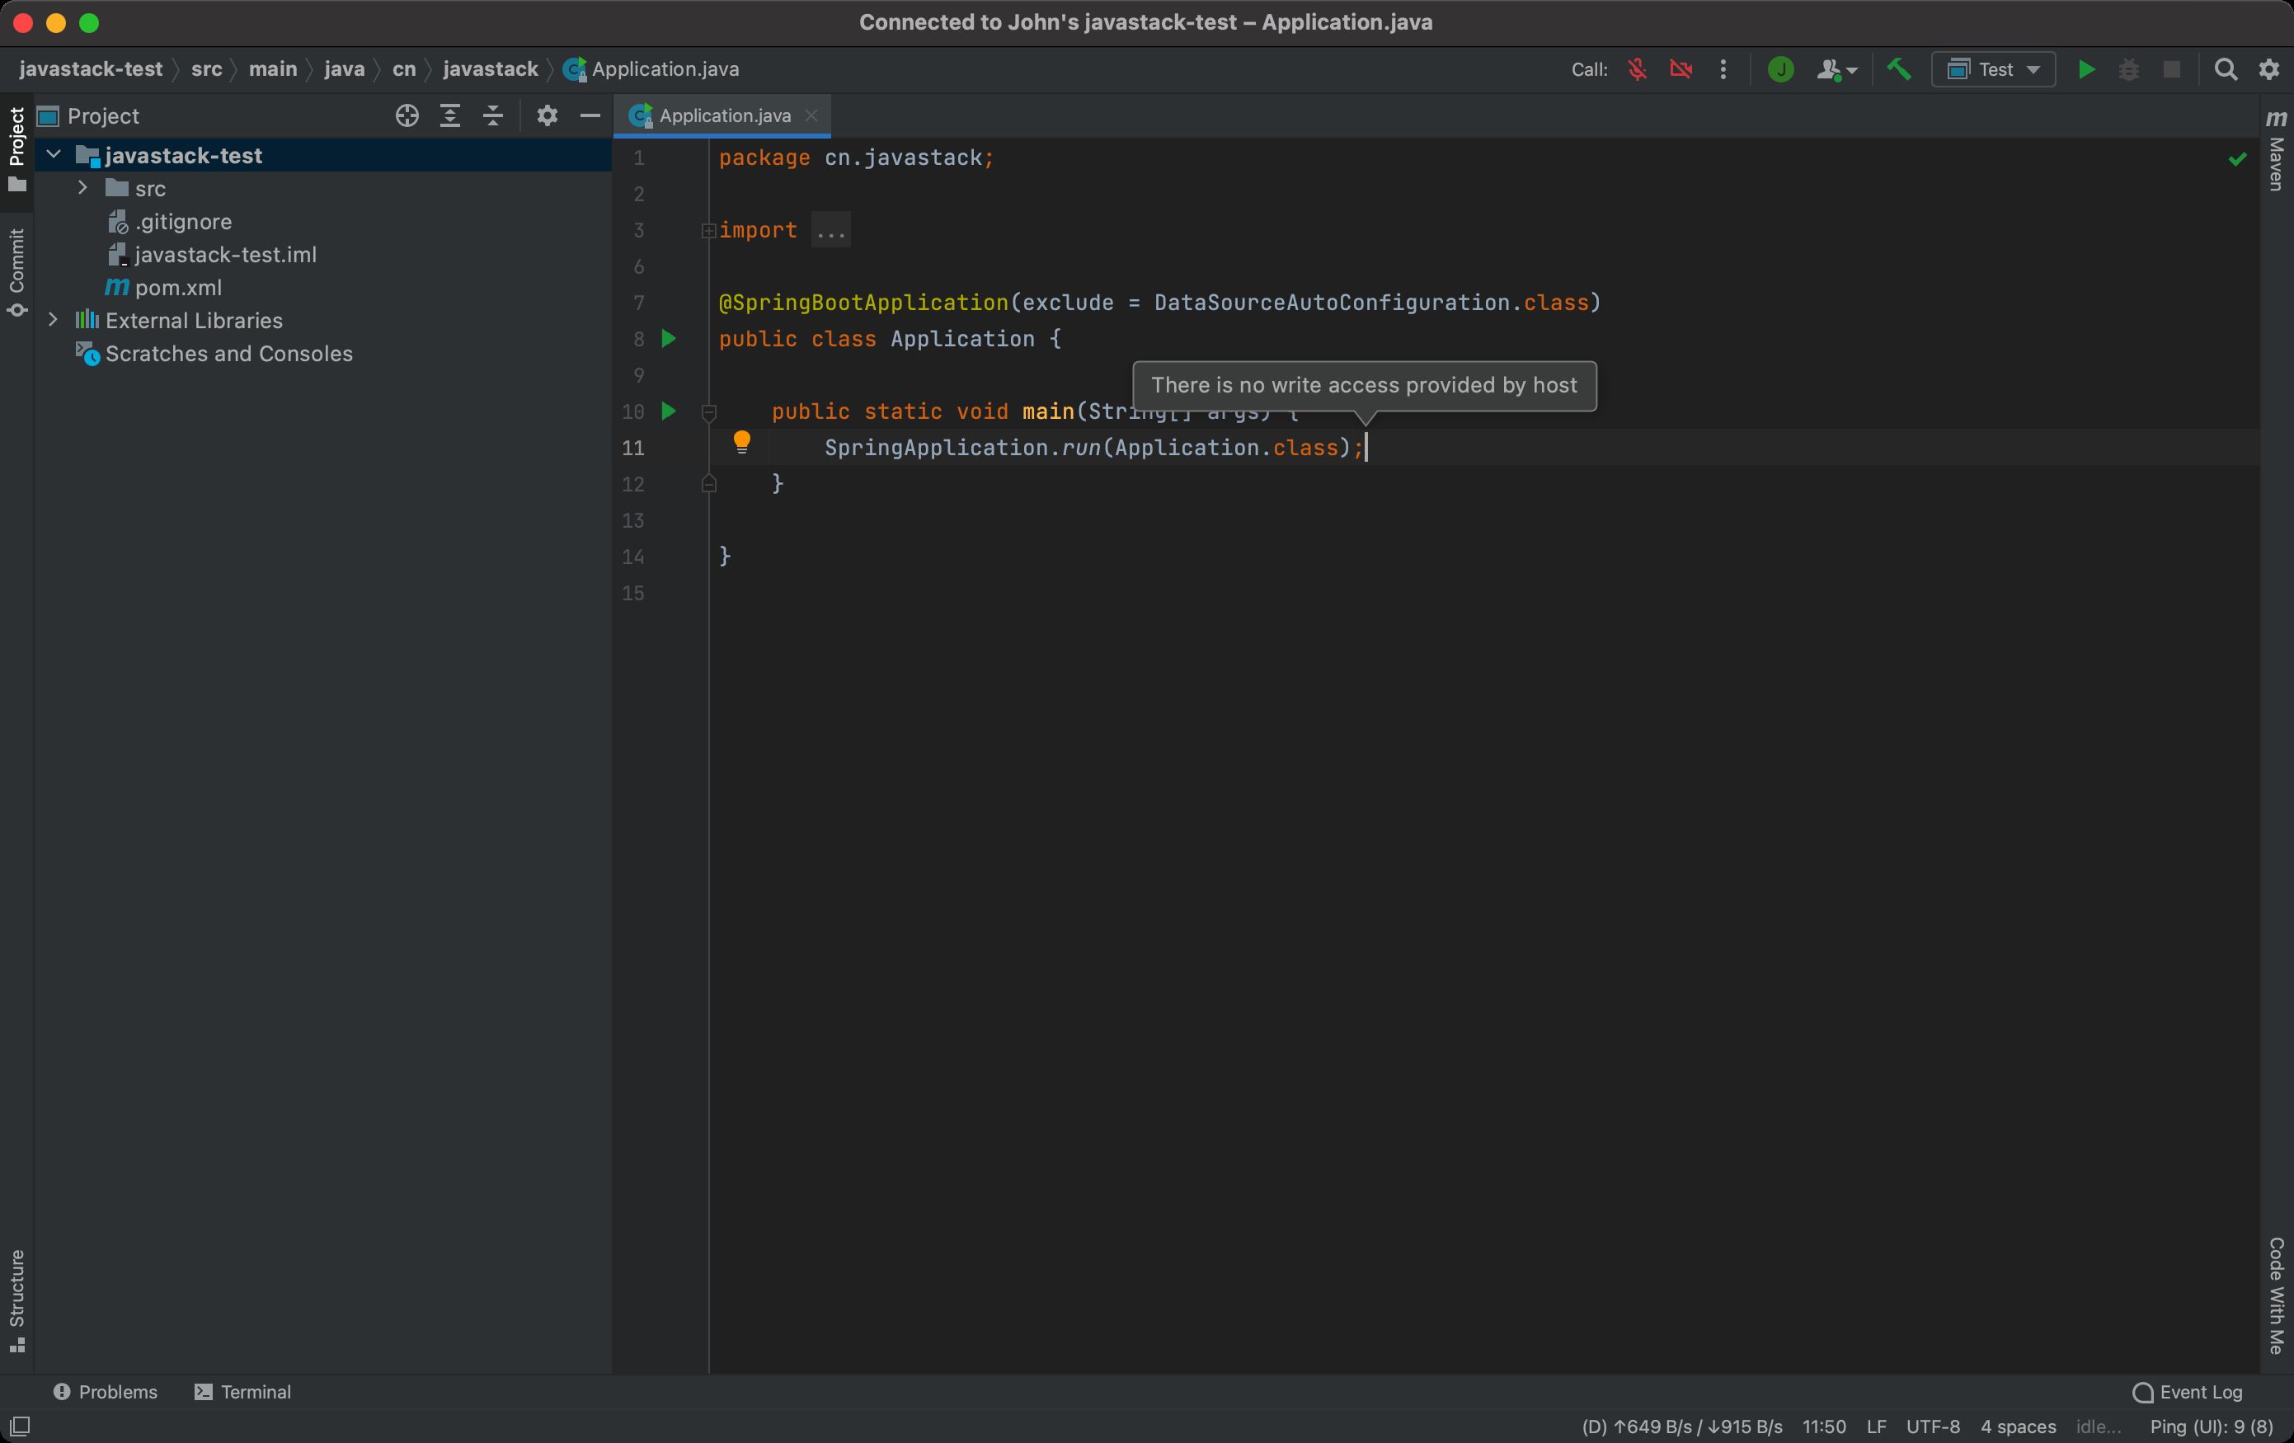Open IDE settings gear in toolbar
The width and height of the screenshot is (2294, 1443).
pos(2269,69)
